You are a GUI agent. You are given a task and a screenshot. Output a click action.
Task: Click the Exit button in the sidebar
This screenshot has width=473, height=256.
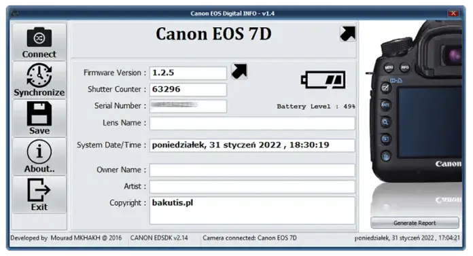click(39, 194)
